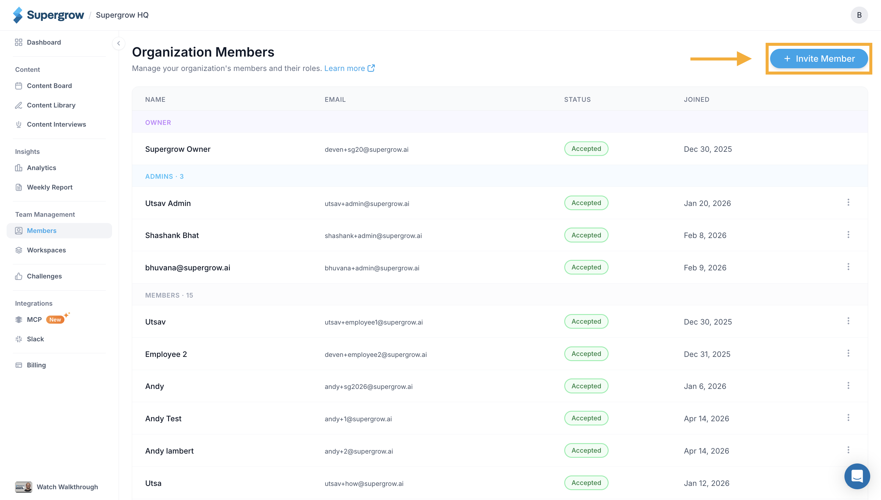Click the Slack integration icon

[x=19, y=339]
